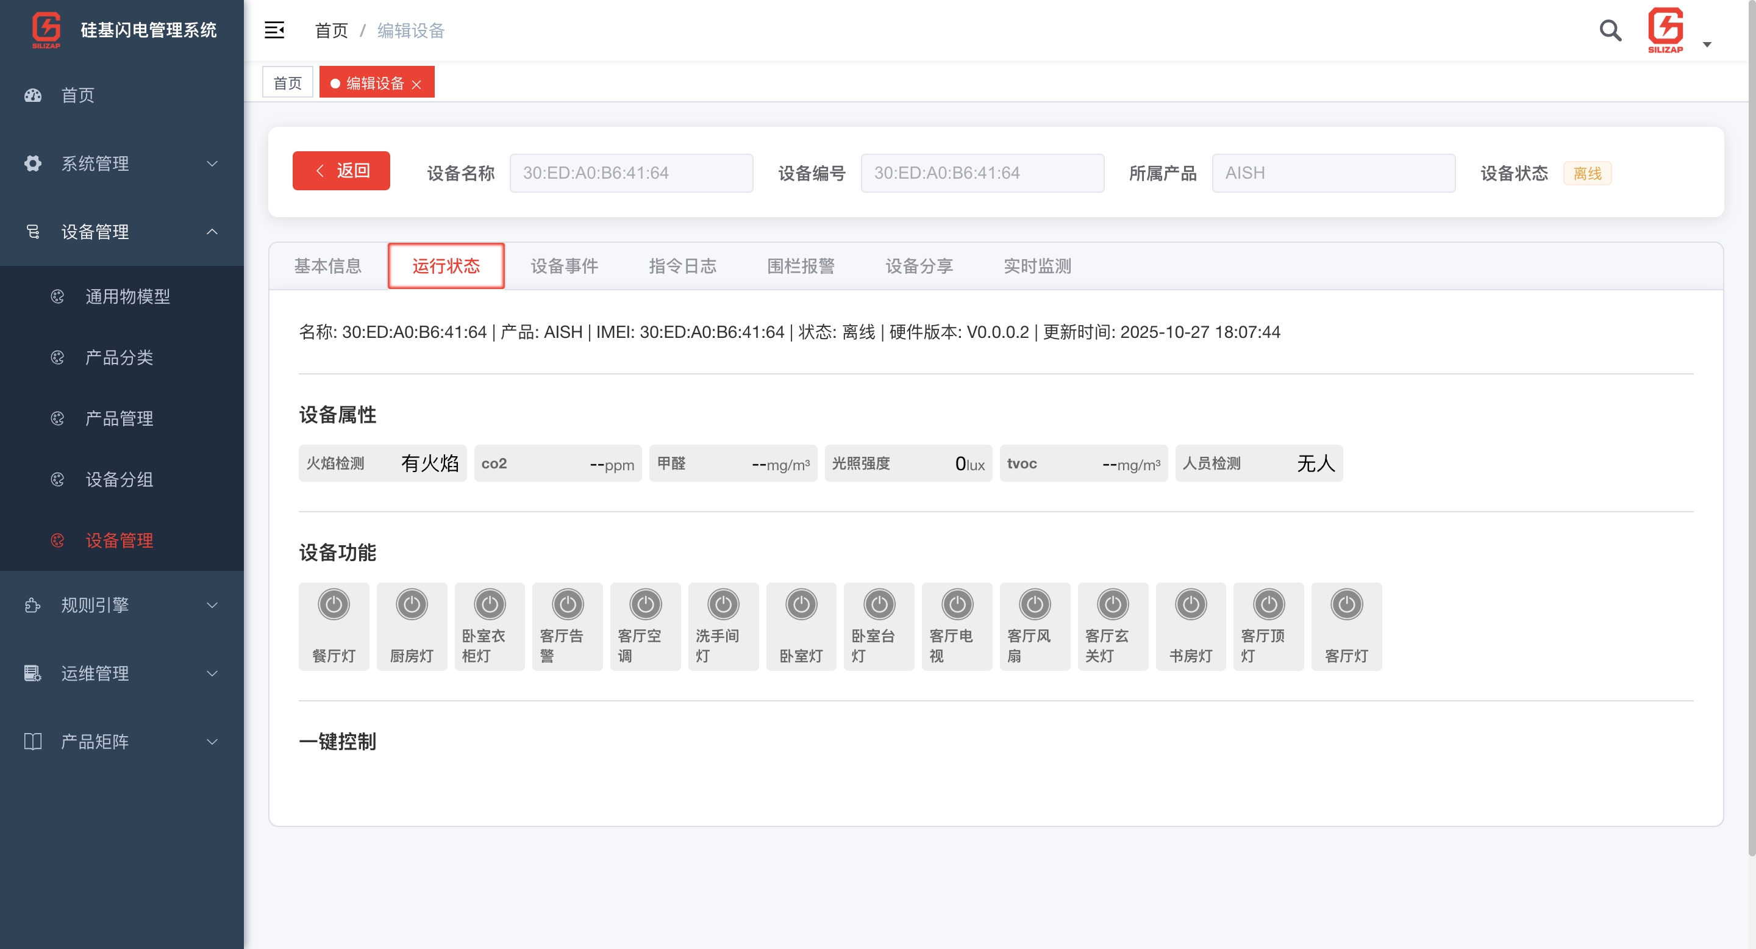Open the user avatar dropdown arrow
1756x949 pixels.
[x=1707, y=45]
